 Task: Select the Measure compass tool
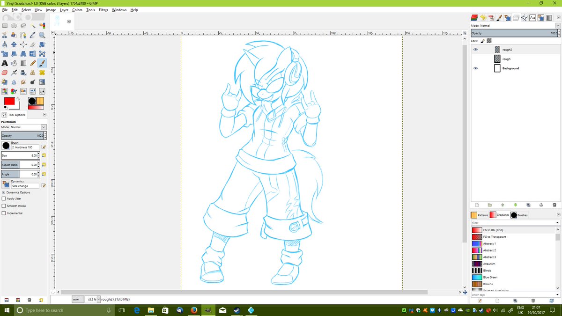[x=5, y=44]
